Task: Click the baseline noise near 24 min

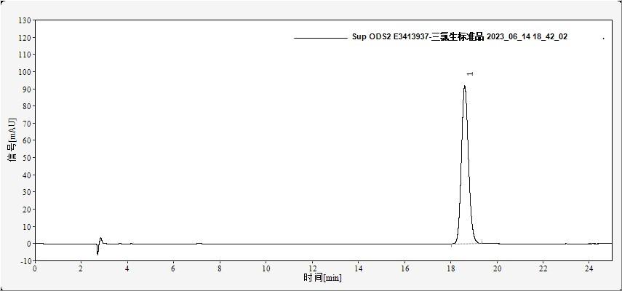Action: pyautogui.click(x=592, y=244)
